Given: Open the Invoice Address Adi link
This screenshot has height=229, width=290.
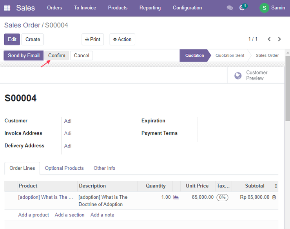Looking at the screenshot, I should [68, 133].
